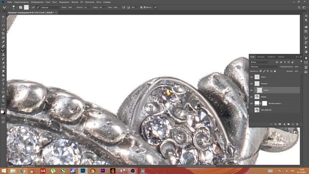Hide the fourth layer via eye icon
309x174 pixels.
[x=252, y=97]
